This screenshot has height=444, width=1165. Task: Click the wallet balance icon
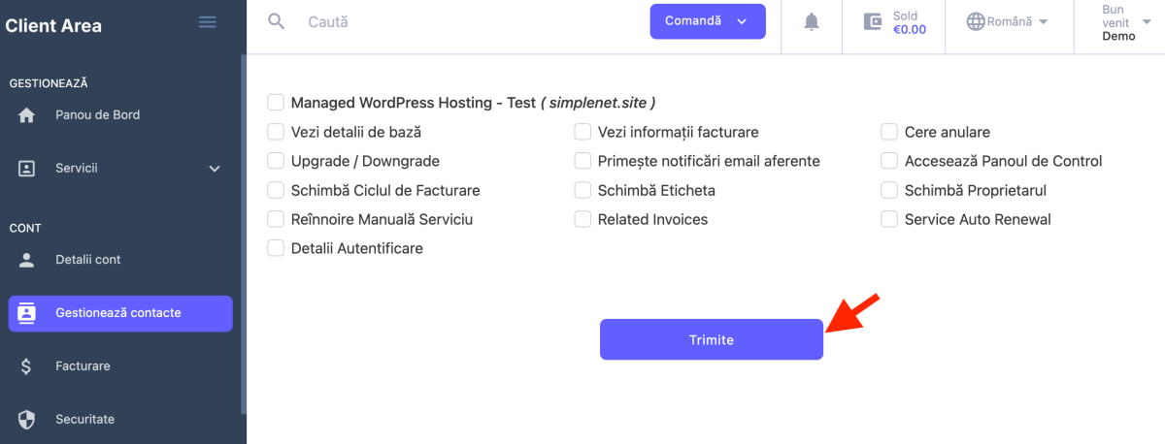(873, 21)
